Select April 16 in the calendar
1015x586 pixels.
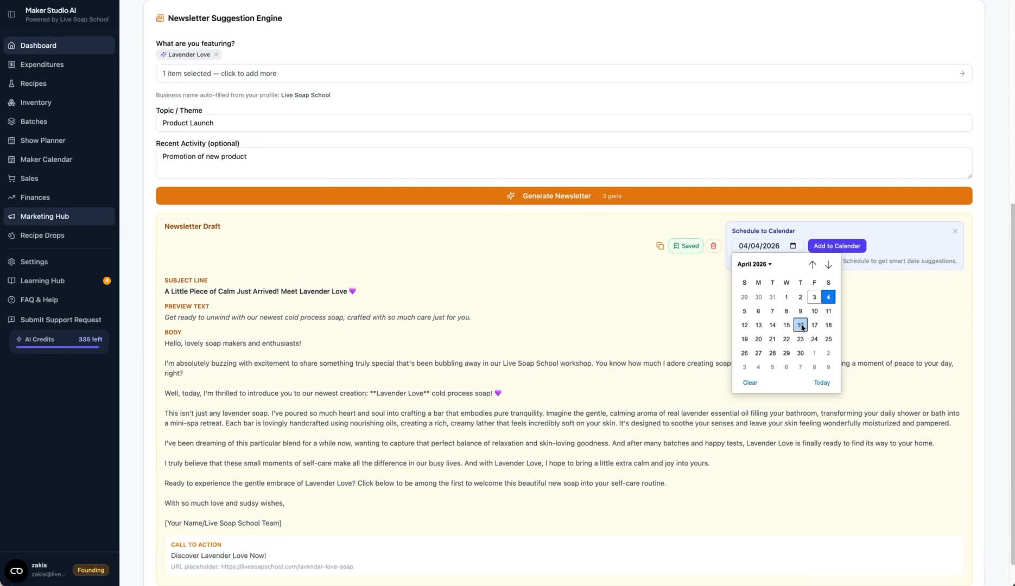pyautogui.click(x=800, y=325)
